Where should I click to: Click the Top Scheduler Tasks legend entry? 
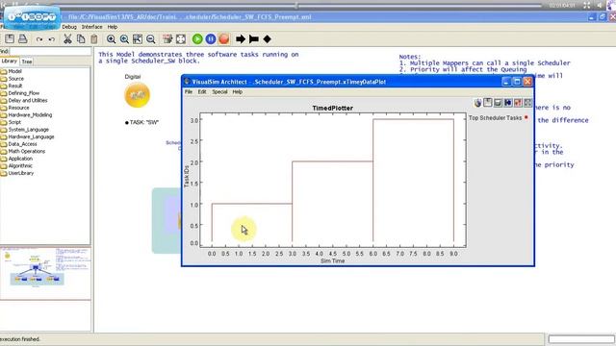(495, 117)
